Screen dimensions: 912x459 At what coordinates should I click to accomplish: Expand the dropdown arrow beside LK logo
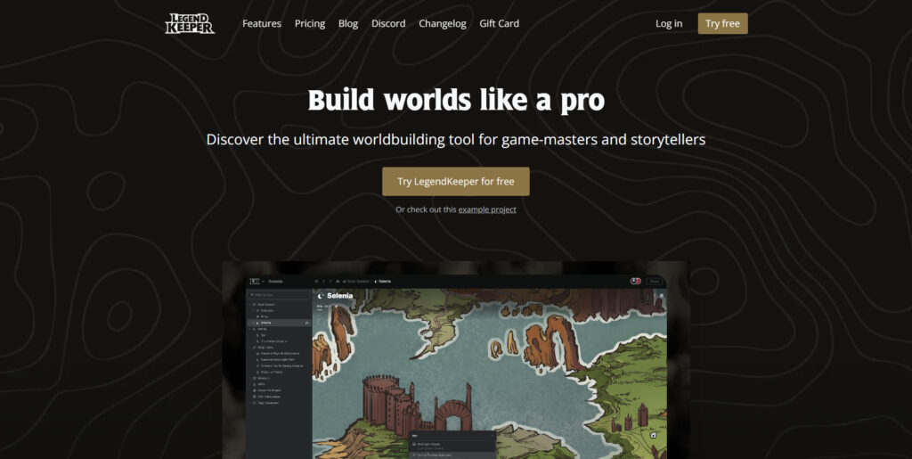(x=263, y=281)
